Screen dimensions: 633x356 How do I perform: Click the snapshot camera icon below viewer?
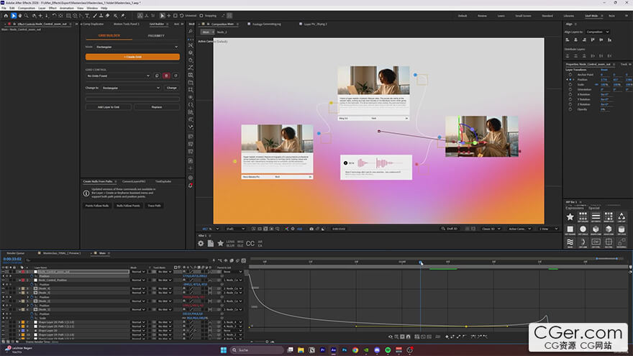tap(311, 229)
